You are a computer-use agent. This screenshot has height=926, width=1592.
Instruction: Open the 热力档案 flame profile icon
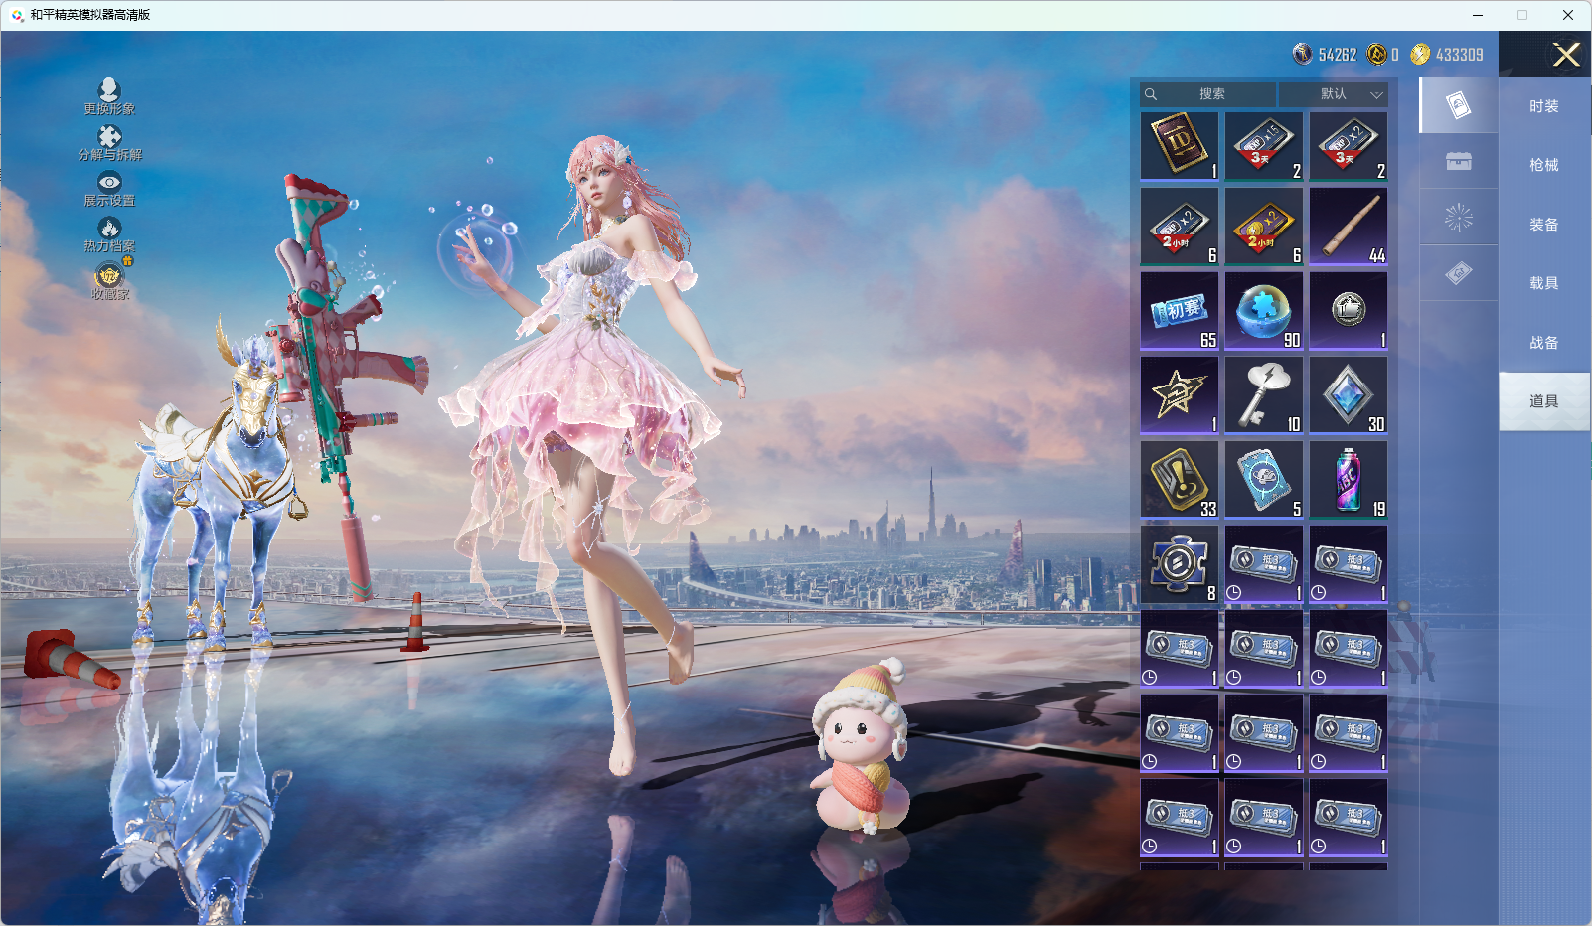(109, 235)
